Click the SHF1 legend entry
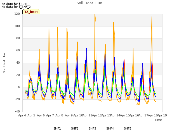179x134 pixels. coord(54,128)
